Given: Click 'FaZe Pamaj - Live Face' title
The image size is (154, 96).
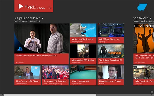Looking at the screenshot, I should 145,81.
